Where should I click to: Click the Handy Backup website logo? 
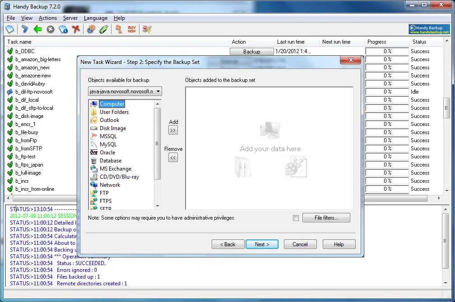(429, 29)
